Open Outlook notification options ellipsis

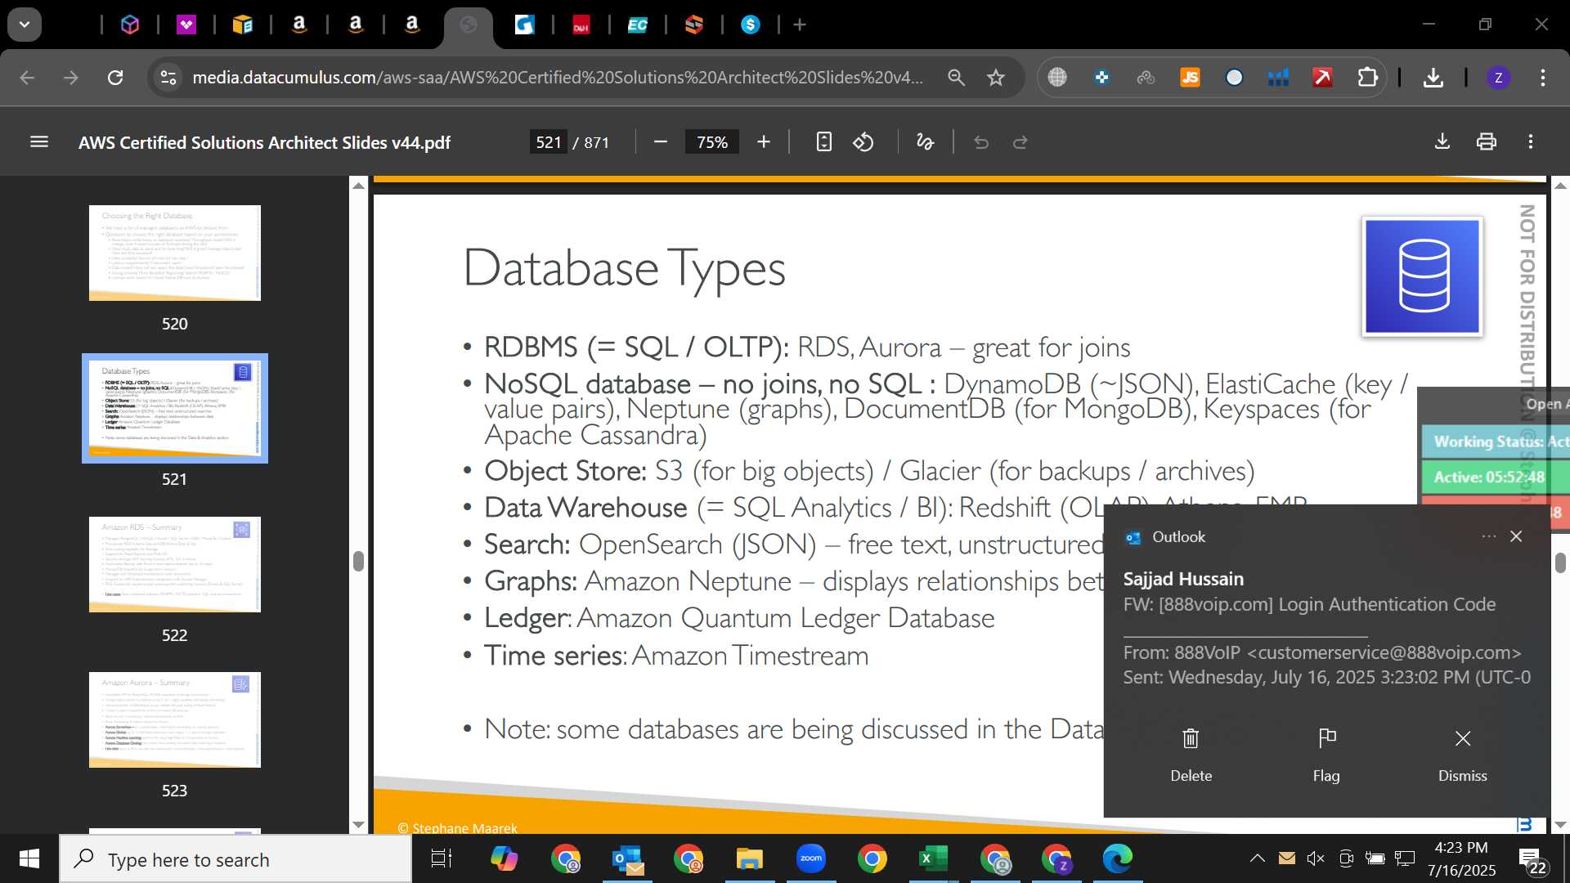[x=1488, y=536]
